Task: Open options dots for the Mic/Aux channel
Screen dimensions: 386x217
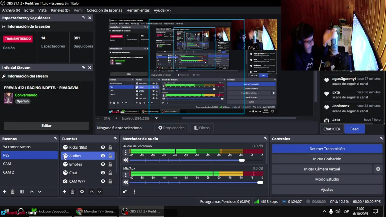Action: point(126,175)
